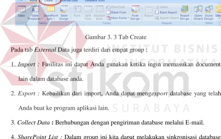Screen dimensions: 221x139
Task: Select the Labels button
Action: tap(162, 7)
